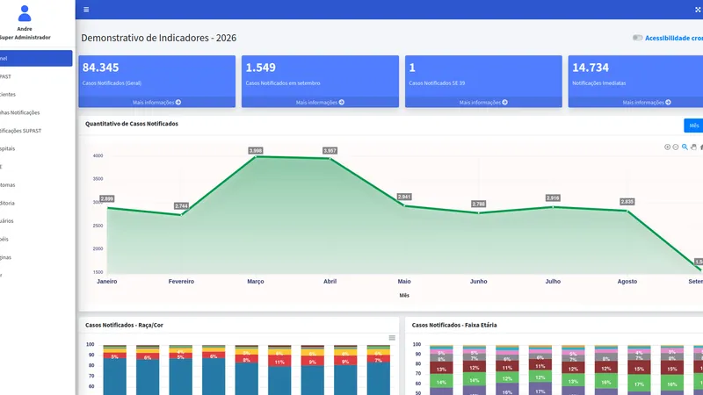Screen dimensions: 703x395
Task: Click the 2.744 data label for Fevereiro
Action: (x=181, y=206)
